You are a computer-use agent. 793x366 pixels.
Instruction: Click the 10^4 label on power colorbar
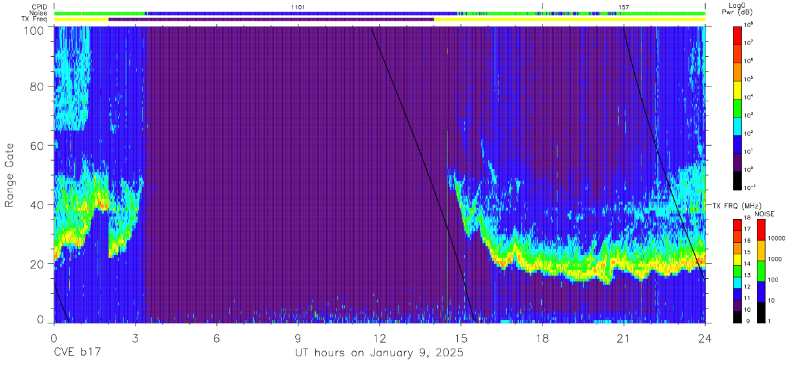coord(748,97)
